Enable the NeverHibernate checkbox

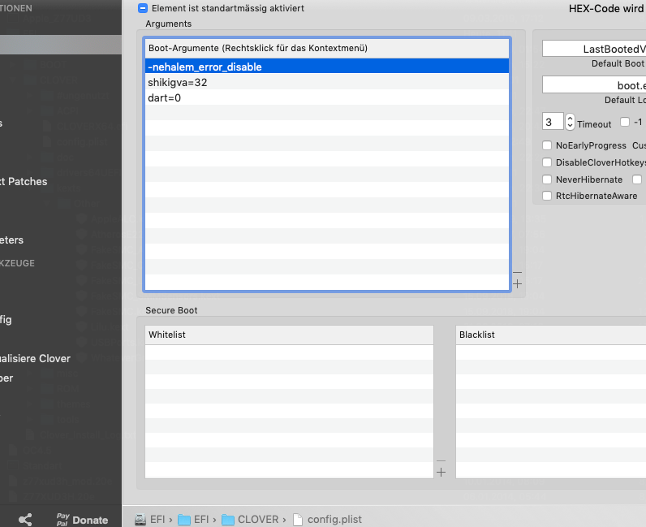[x=547, y=179]
